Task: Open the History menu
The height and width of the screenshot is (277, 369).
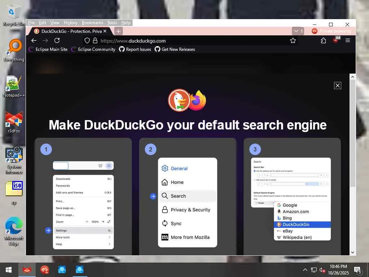Action: [x=71, y=23]
